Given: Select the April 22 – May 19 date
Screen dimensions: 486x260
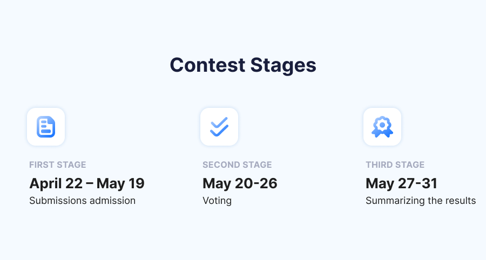Looking at the screenshot, I should click(87, 183).
